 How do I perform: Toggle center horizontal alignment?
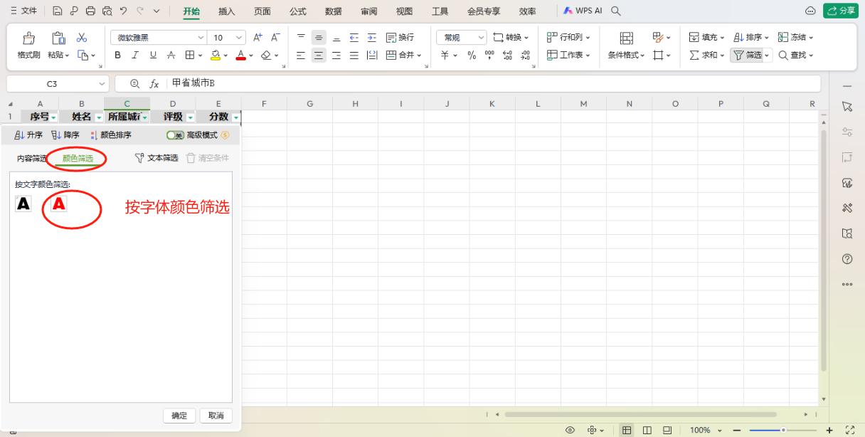tap(320, 55)
